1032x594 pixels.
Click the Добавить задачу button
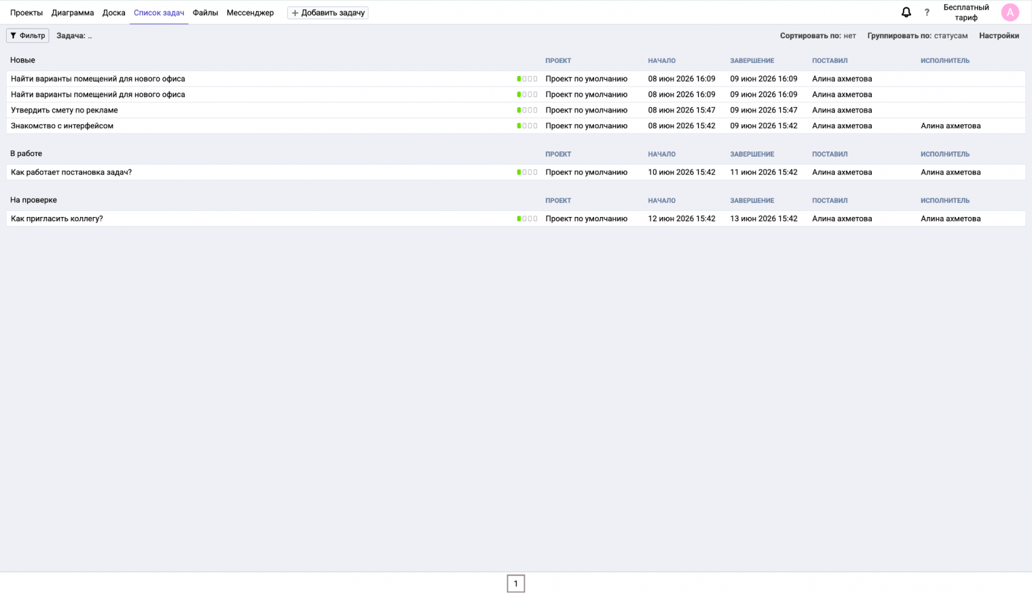(327, 13)
